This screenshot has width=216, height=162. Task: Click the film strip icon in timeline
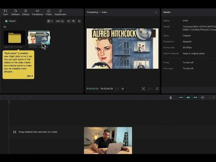15,132
